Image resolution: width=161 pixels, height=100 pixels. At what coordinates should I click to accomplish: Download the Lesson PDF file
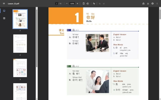(148, 4)
